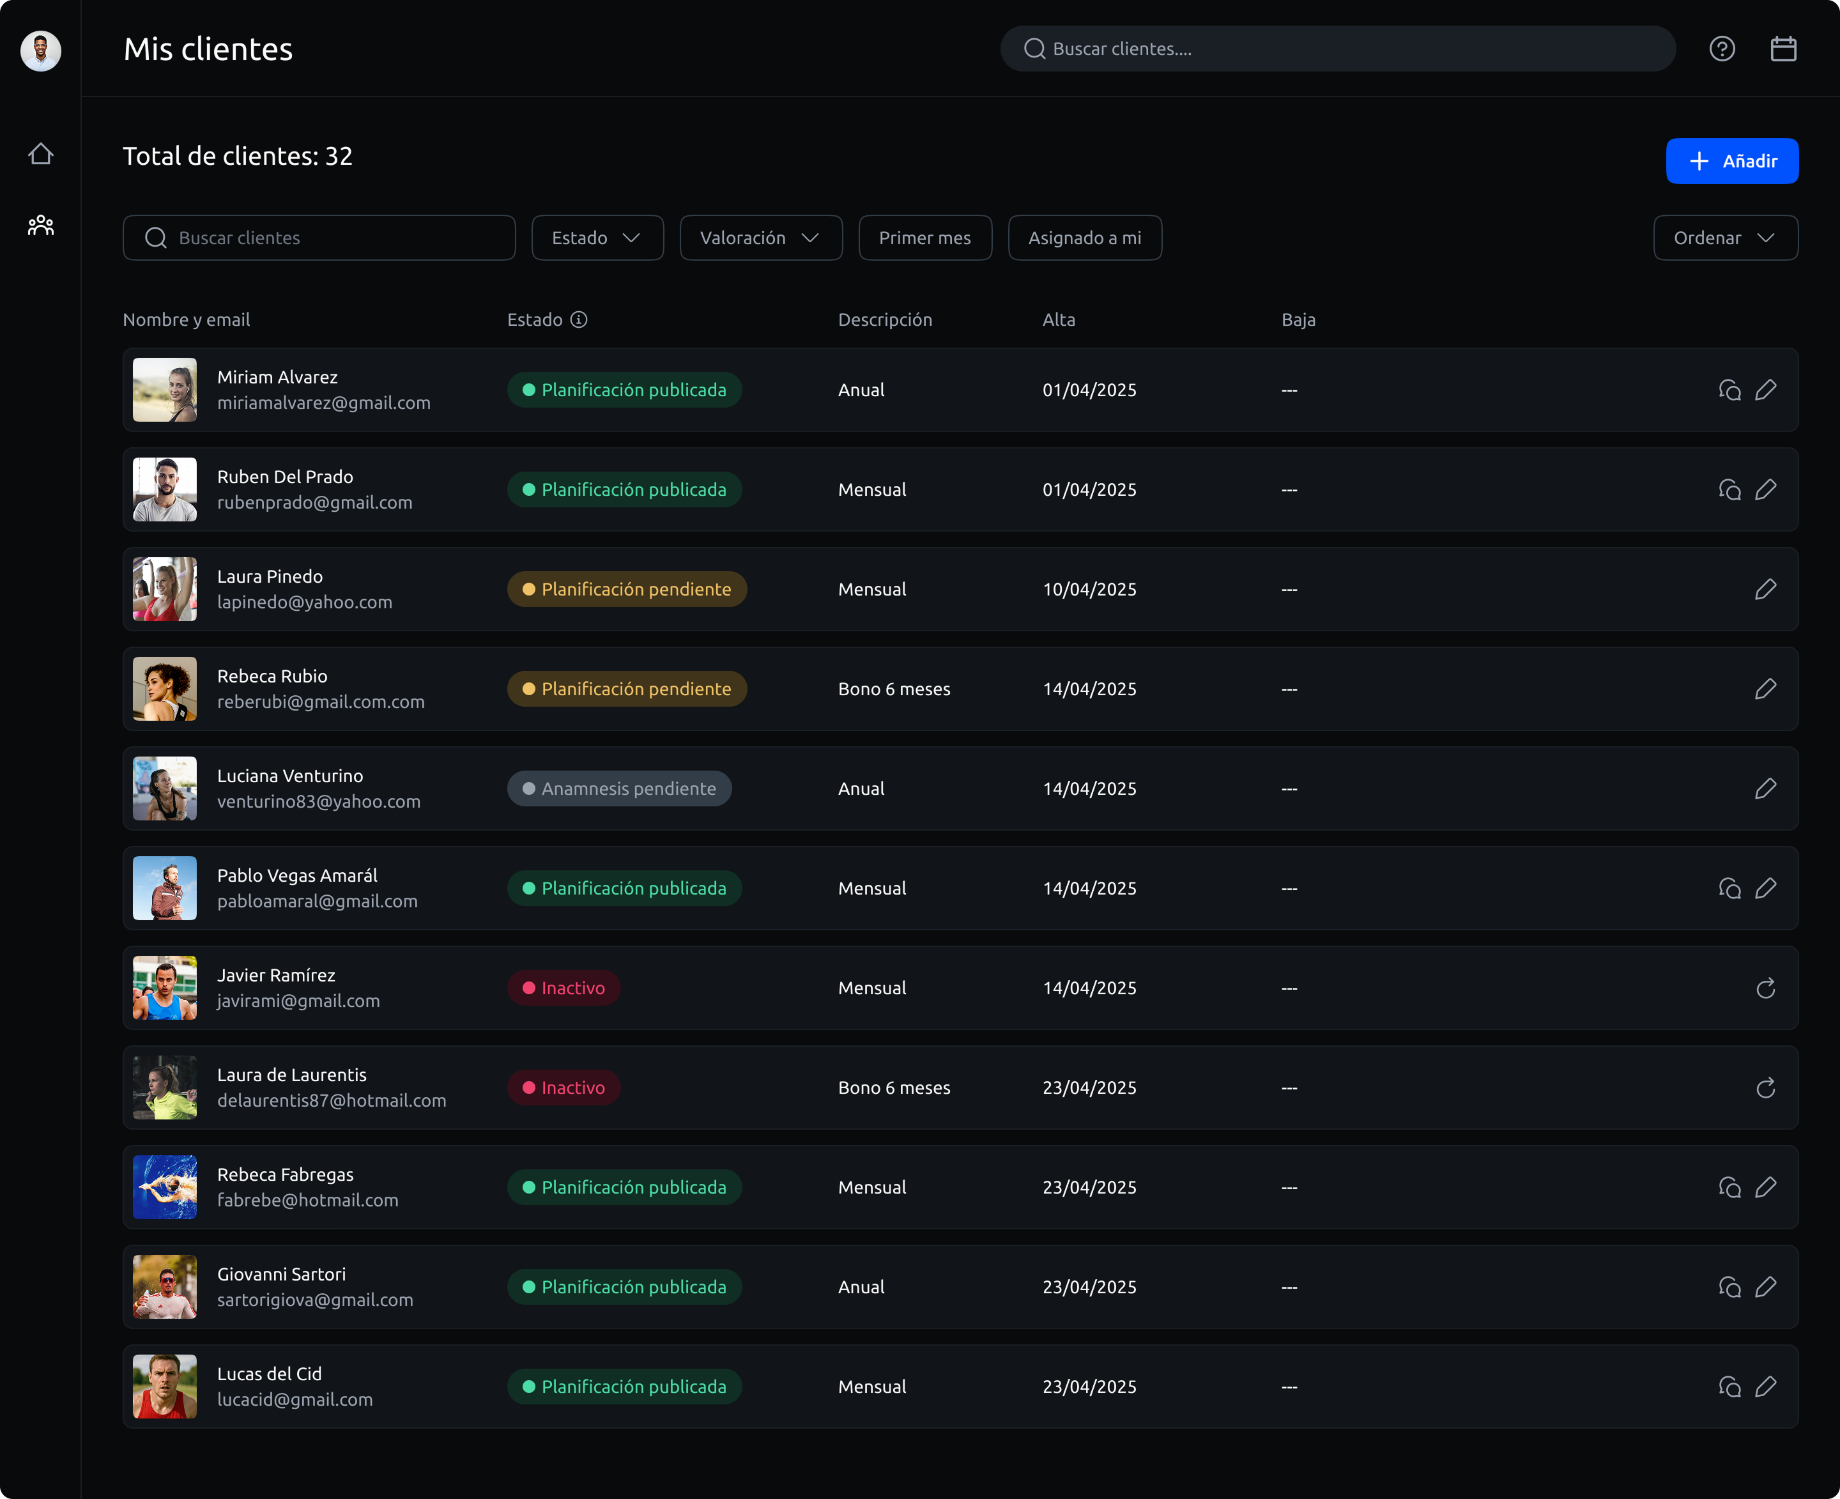Open chat for Lucas del Cid

click(x=1729, y=1387)
